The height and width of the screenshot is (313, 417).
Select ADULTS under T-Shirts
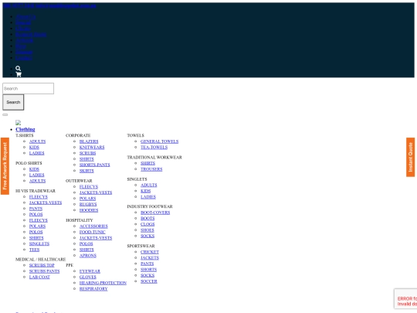point(38,141)
